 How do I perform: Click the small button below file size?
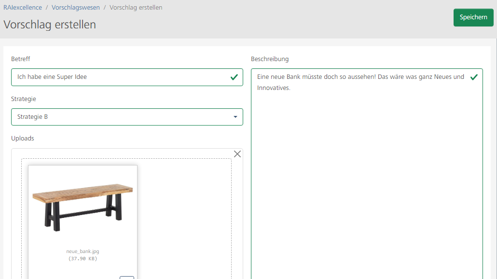126,277
